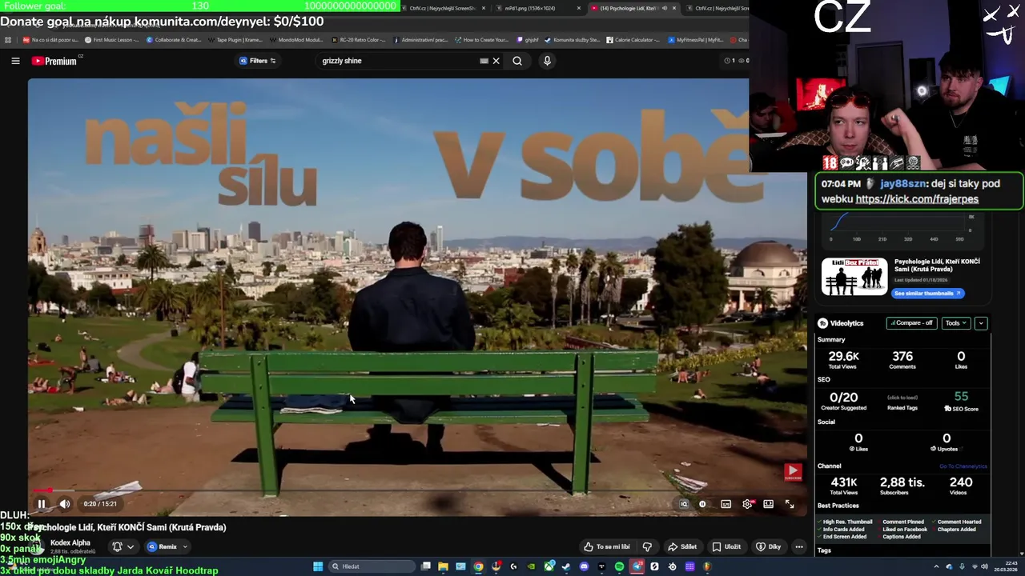Open Spotify from the taskbar

click(619, 566)
